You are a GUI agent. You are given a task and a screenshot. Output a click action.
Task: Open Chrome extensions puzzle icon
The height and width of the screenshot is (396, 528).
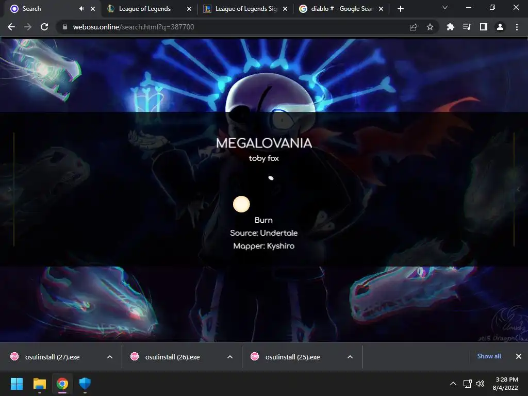click(x=451, y=27)
